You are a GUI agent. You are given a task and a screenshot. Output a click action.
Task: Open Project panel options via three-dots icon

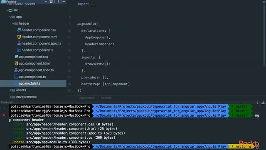click(x=58, y=2)
